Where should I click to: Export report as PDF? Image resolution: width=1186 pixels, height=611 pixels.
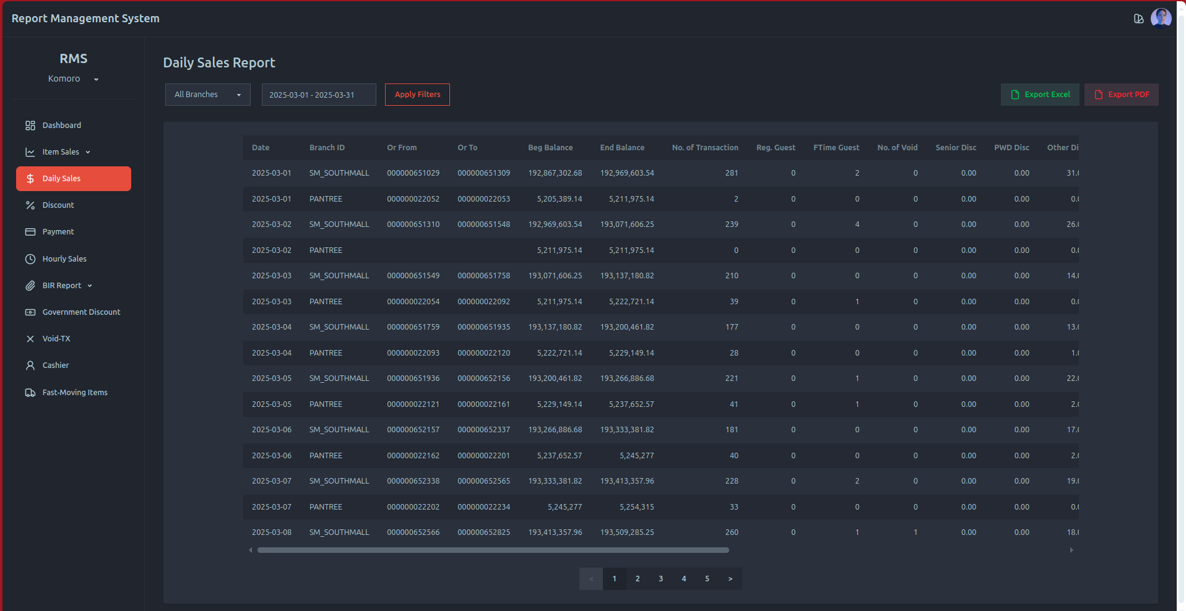click(x=1121, y=95)
